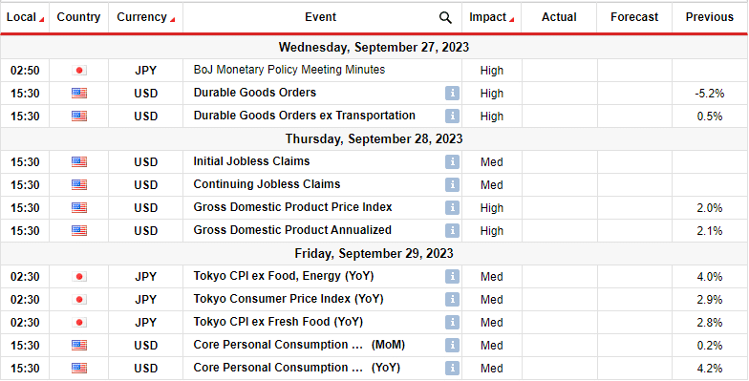Image resolution: width=749 pixels, height=381 pixels.
Task: Click the event search magnifier icon
Action: coord(445,17)
